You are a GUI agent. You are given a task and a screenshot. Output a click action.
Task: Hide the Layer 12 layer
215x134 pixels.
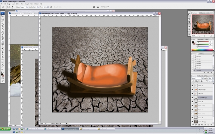(x=192, y=85)
